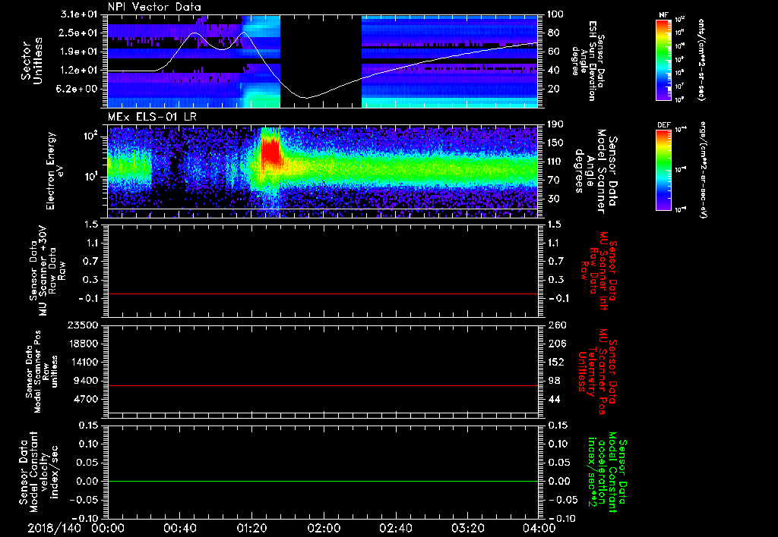Viewport: 778px width, 537px height.
Task: Click the white Sun elevation curve
Action: click(x=322, y=65)
